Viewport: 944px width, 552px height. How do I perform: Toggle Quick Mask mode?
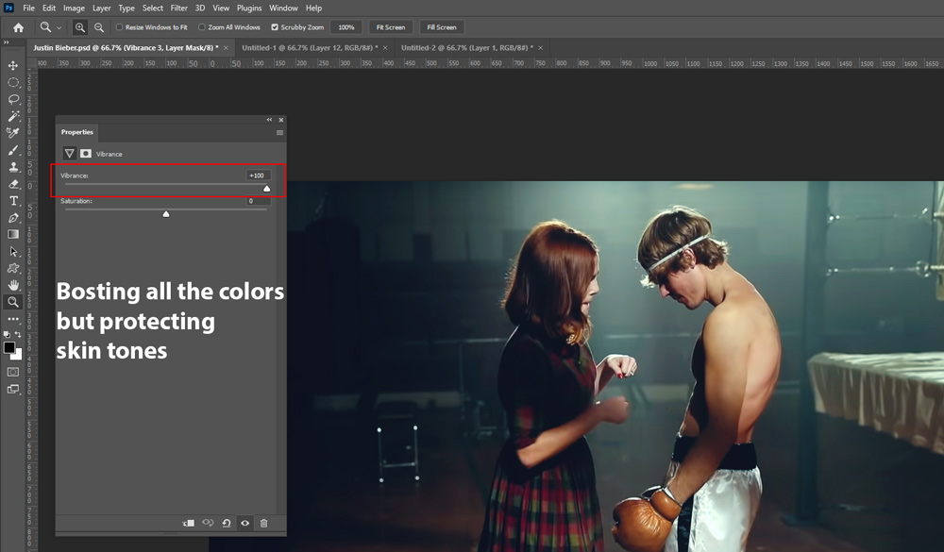[12, 372]
